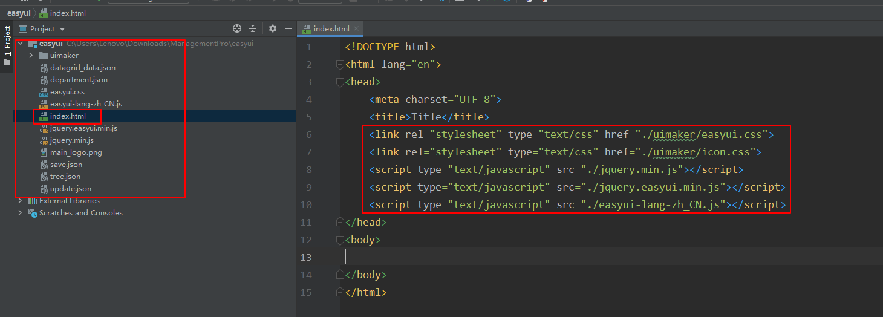Select update.json in project tree
Screen dimensions: 883x317
[x=71, y=189]
